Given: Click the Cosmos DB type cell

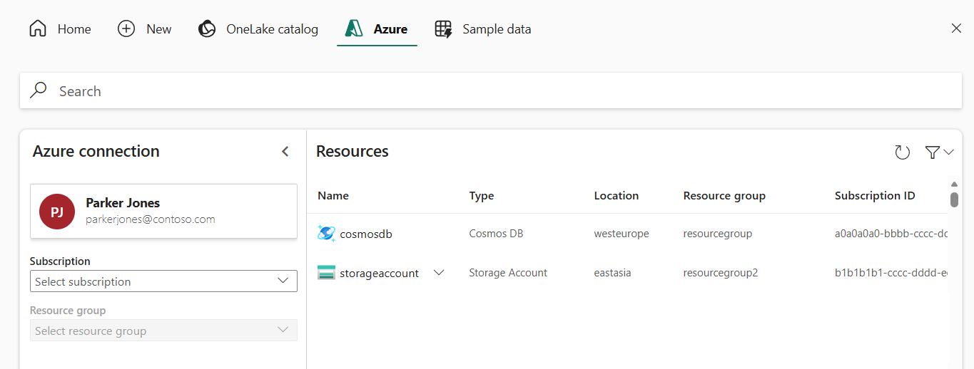Looking at the screenshot, I should coord(496,234).
